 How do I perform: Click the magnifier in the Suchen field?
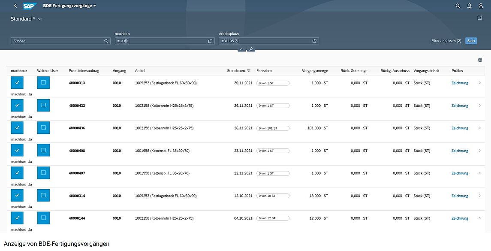click(x=106, y=41)
